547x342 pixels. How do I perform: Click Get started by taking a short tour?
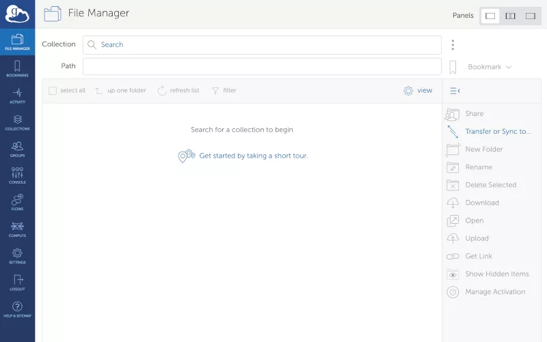254,156
